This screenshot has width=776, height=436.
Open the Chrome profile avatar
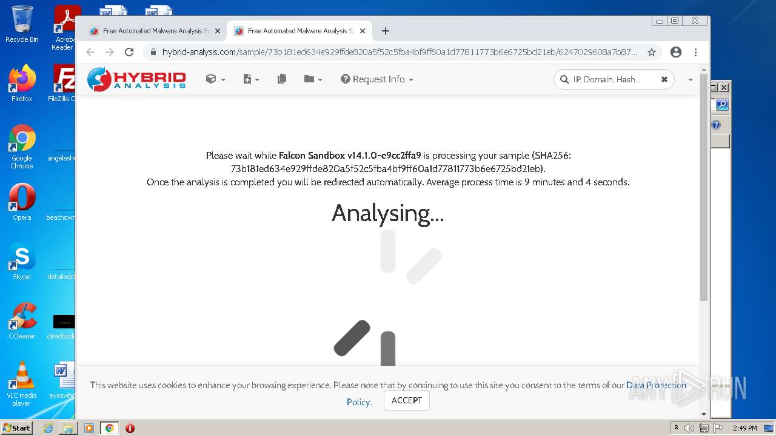(x=676, y=52)
